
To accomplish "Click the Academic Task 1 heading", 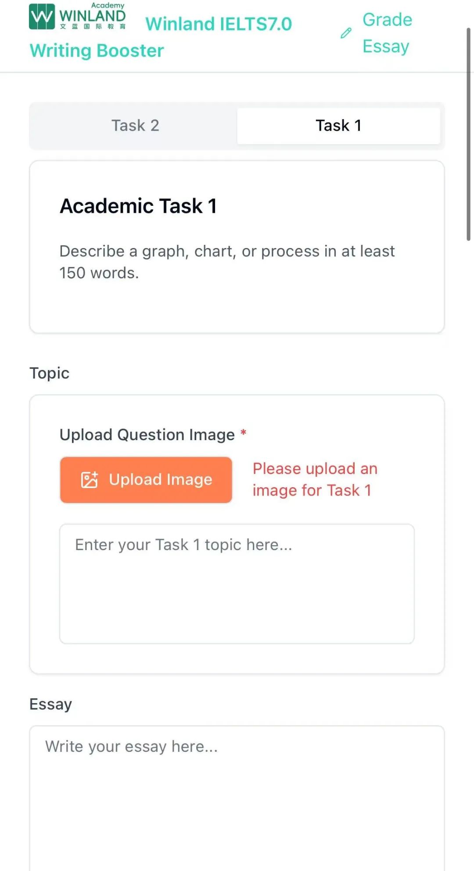I will click(138, 206).
